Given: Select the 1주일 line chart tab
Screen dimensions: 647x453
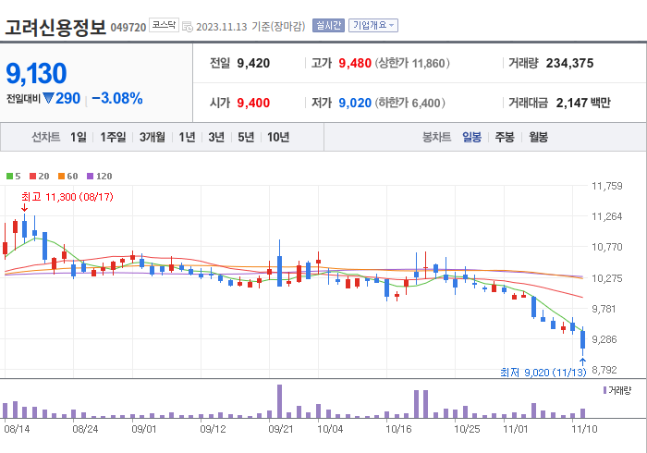Looking at the screenshot, I should [x=113, y=137].
